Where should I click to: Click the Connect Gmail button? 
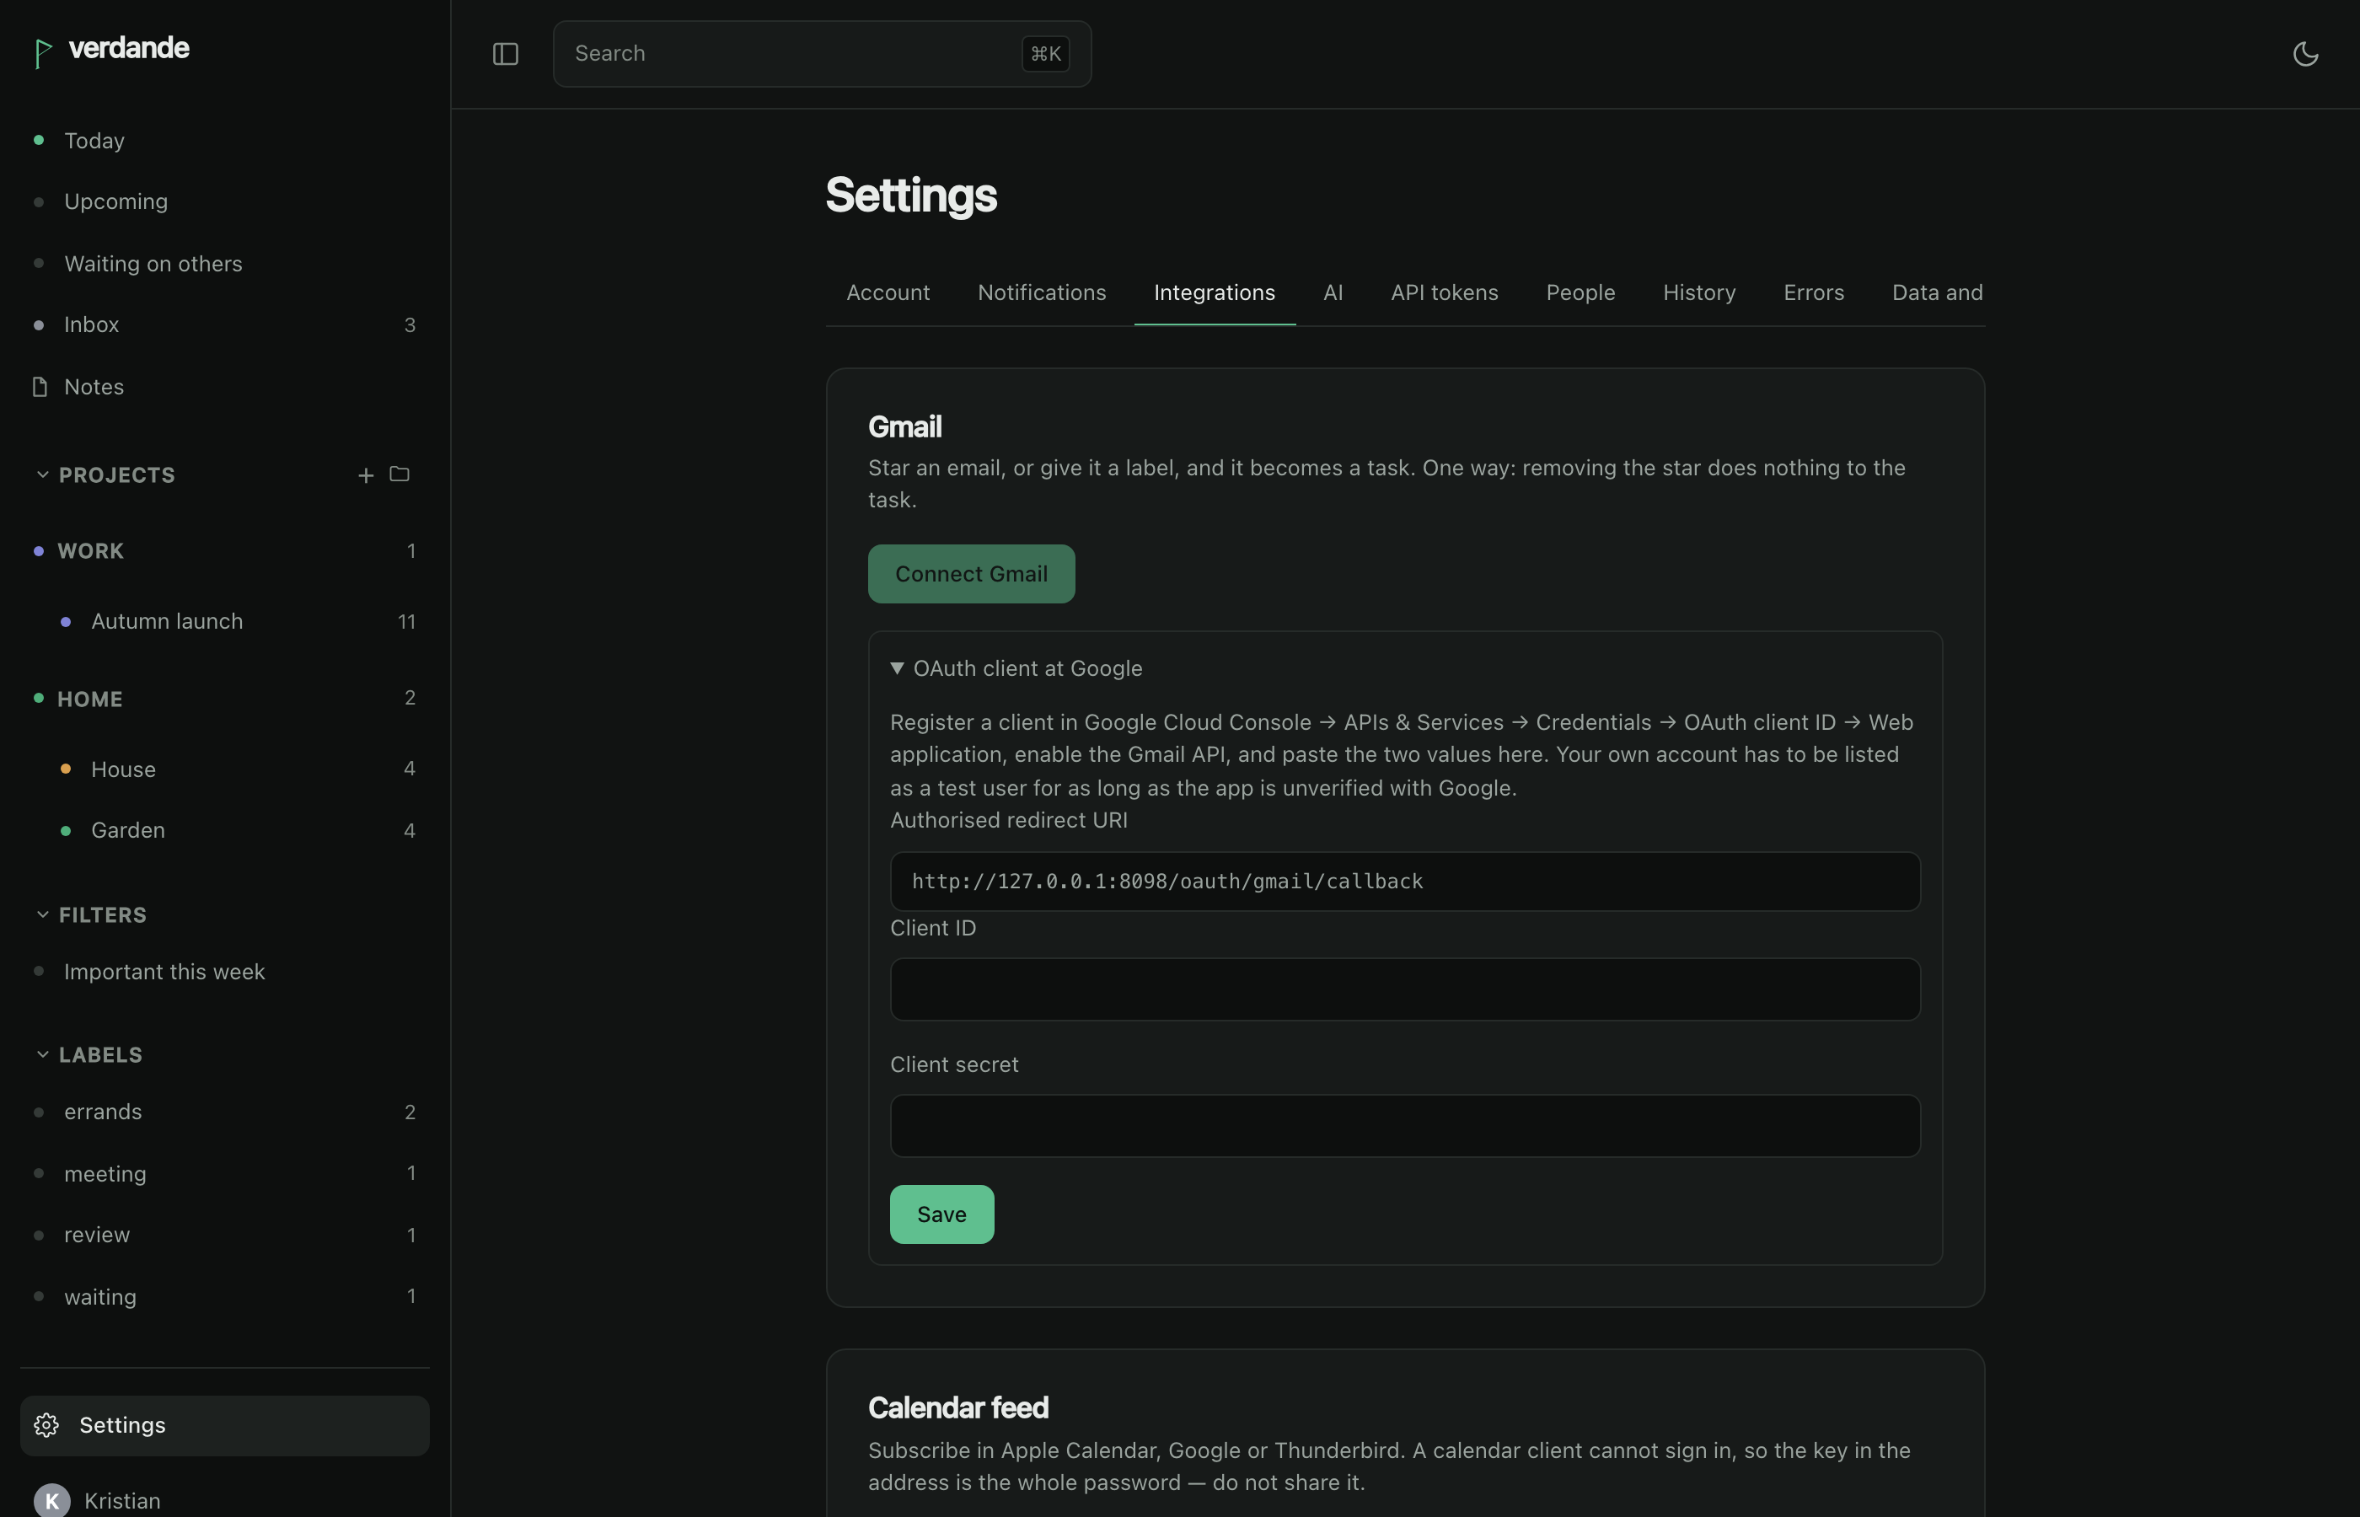point(971,573)
